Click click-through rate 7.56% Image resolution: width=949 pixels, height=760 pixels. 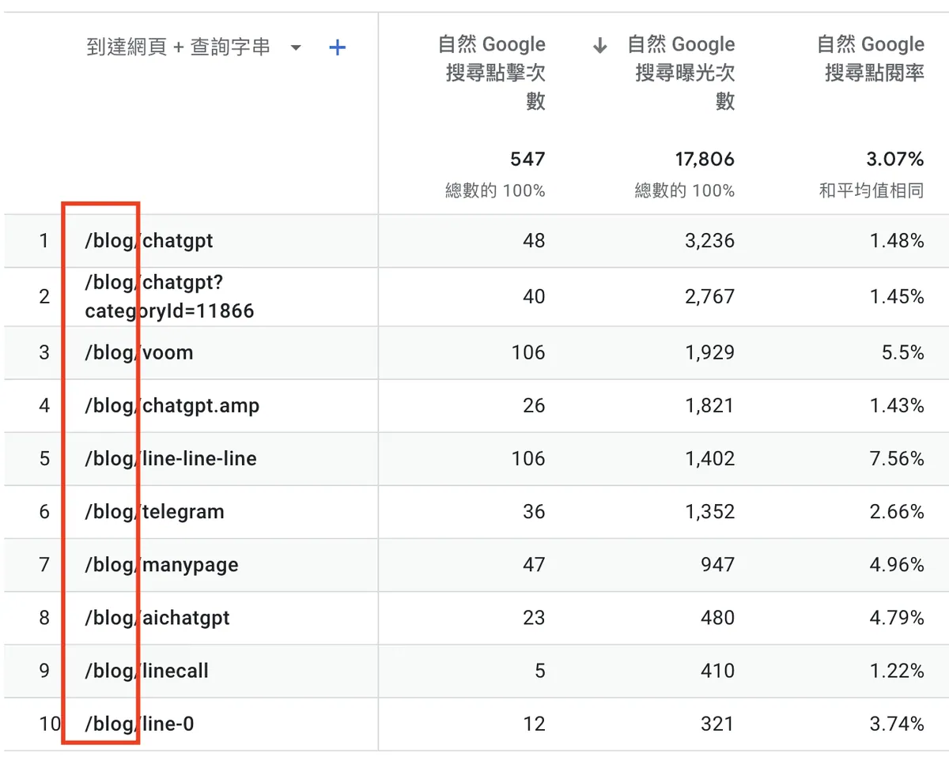click(x=897, y=459)
